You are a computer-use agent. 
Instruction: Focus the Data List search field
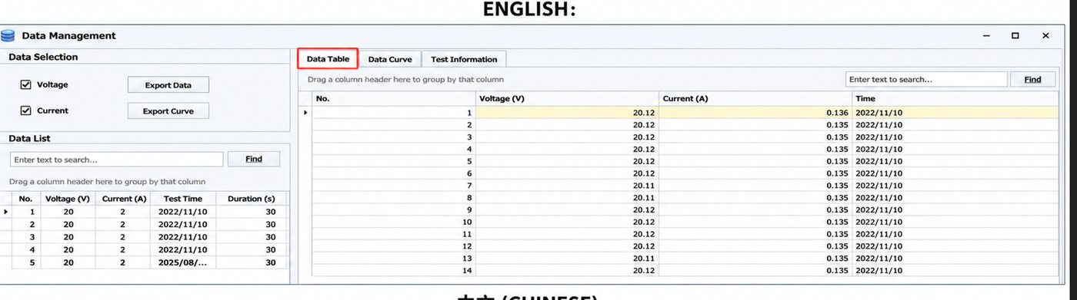click(x=117, y=160)
